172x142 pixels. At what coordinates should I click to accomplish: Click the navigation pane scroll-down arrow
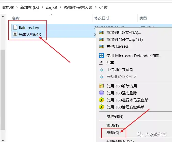[3, 140]
